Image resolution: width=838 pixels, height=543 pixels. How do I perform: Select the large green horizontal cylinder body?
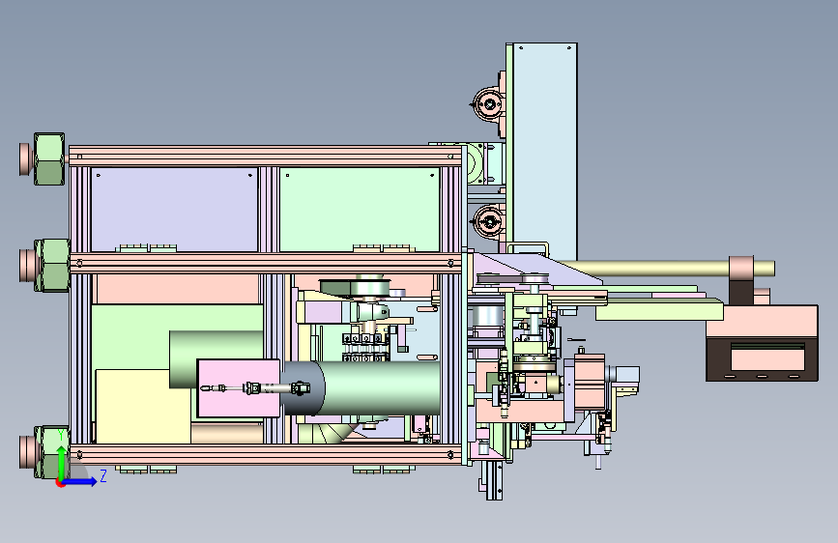tap(381, 388)
